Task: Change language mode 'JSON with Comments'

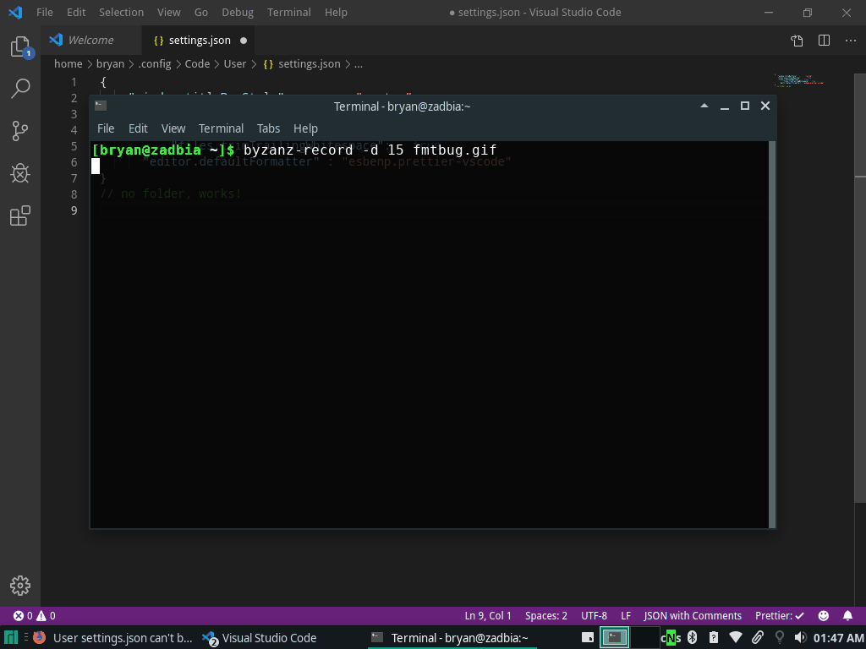Action: point(693,615)
